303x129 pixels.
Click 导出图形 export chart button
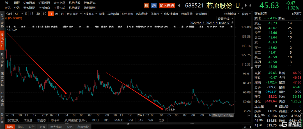click(128, 14)
